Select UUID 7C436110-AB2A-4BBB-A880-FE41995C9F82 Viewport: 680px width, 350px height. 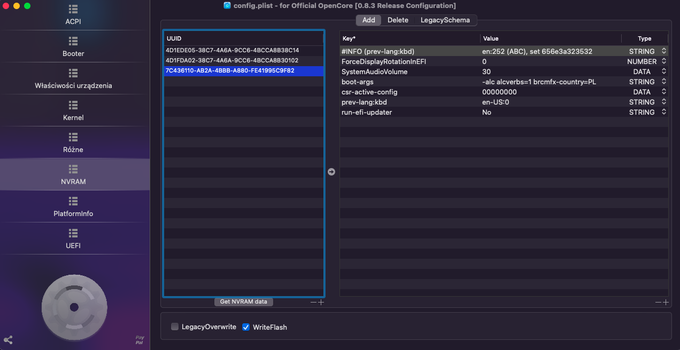pyautogui.click(x=244, y=70)
